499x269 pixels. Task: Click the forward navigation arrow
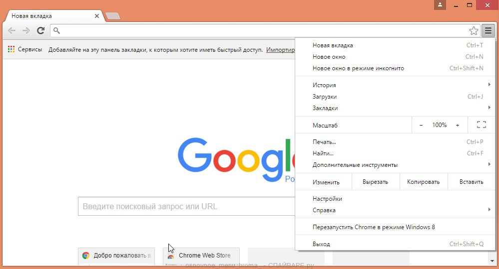[26, 31]
